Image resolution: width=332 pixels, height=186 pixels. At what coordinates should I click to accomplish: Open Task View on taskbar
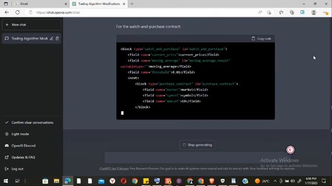tap(17, 181)
